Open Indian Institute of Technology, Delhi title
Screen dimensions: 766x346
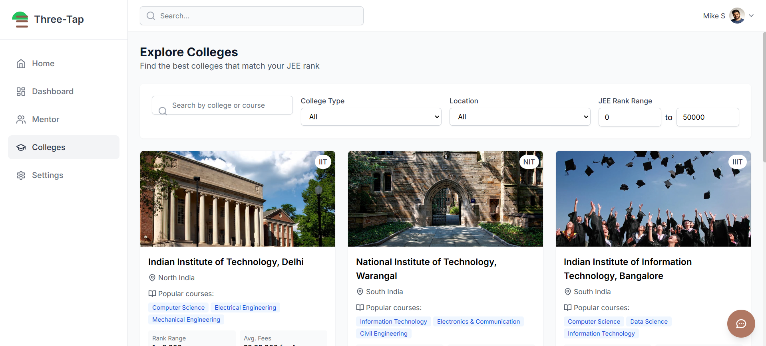(226, 262)
